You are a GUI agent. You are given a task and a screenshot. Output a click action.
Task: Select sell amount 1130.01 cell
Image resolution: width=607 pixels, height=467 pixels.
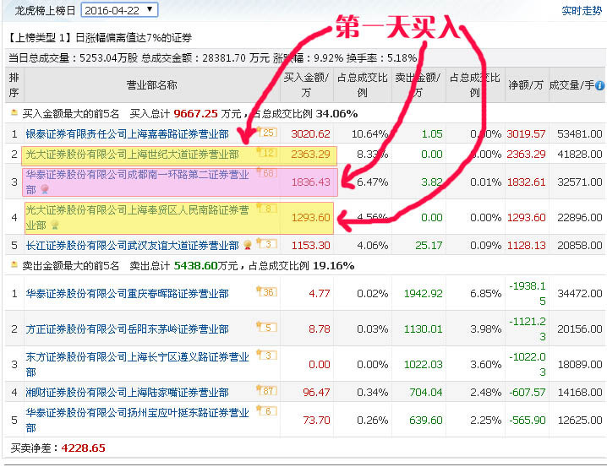(x=423, y=329)
